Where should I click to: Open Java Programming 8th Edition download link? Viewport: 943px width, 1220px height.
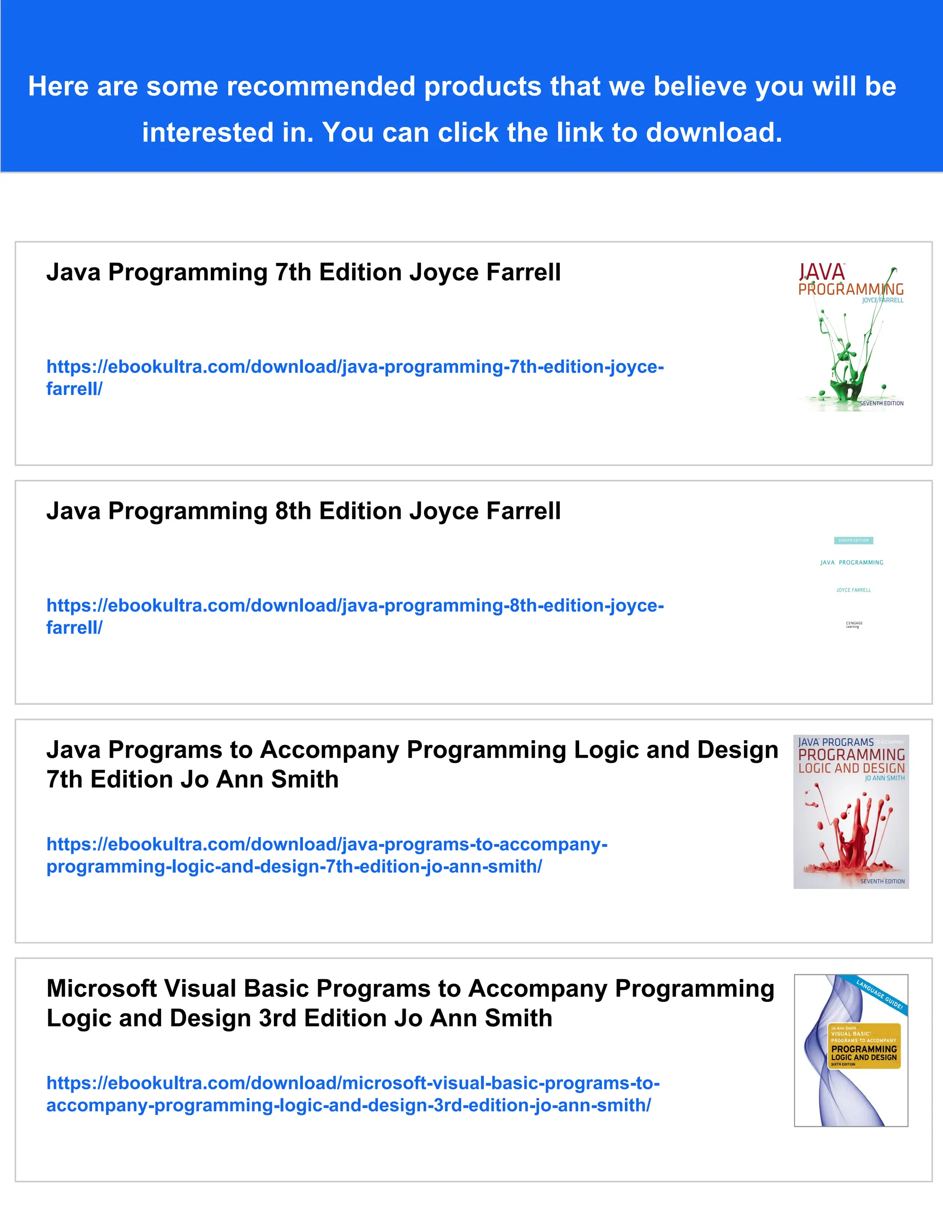(x=355, y=605)
